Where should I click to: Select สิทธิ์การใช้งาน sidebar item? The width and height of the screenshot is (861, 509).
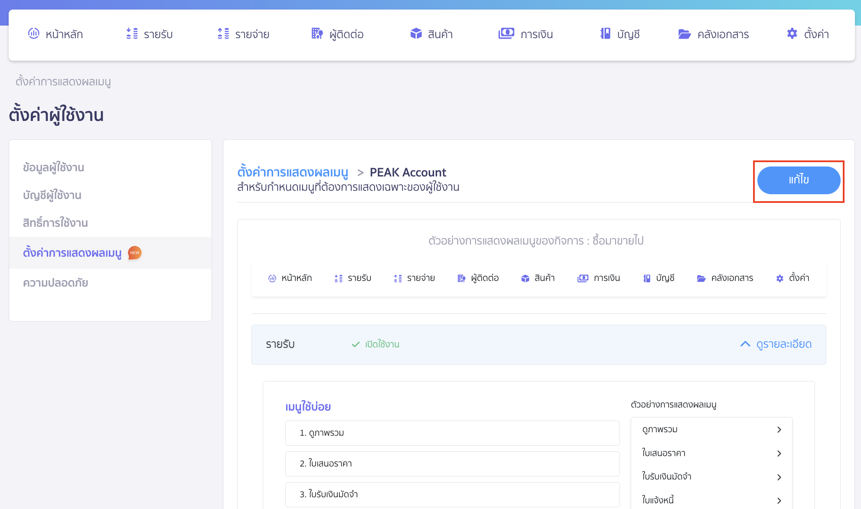point(55,223)
